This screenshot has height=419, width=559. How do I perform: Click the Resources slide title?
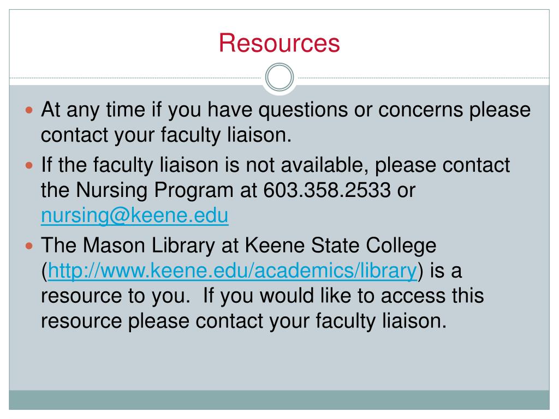click(279, 43)
